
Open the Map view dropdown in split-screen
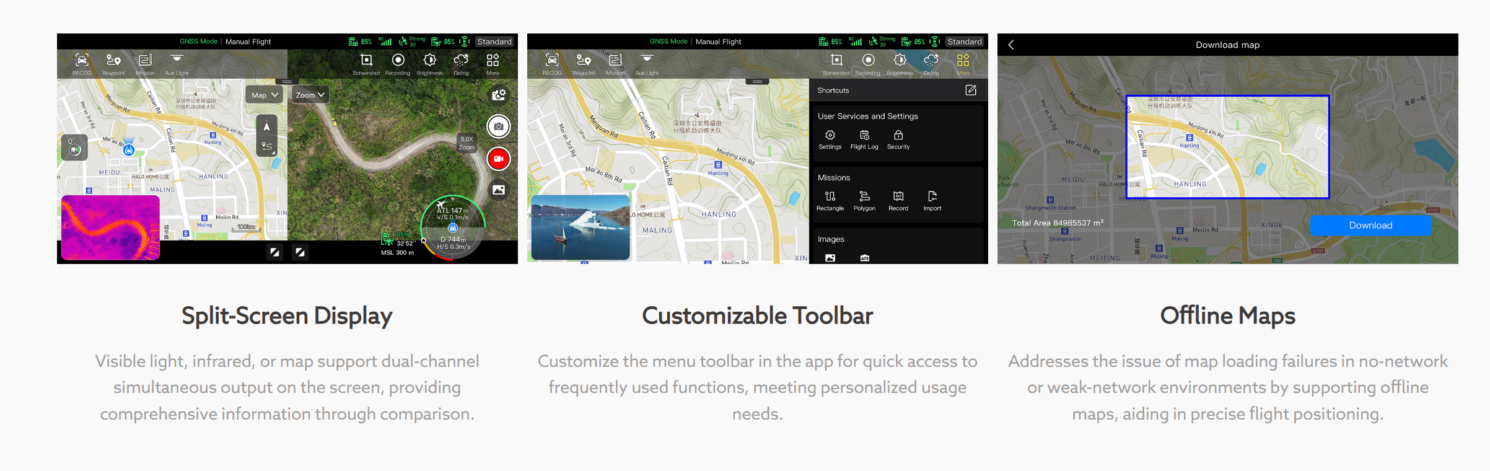[265, 95]
